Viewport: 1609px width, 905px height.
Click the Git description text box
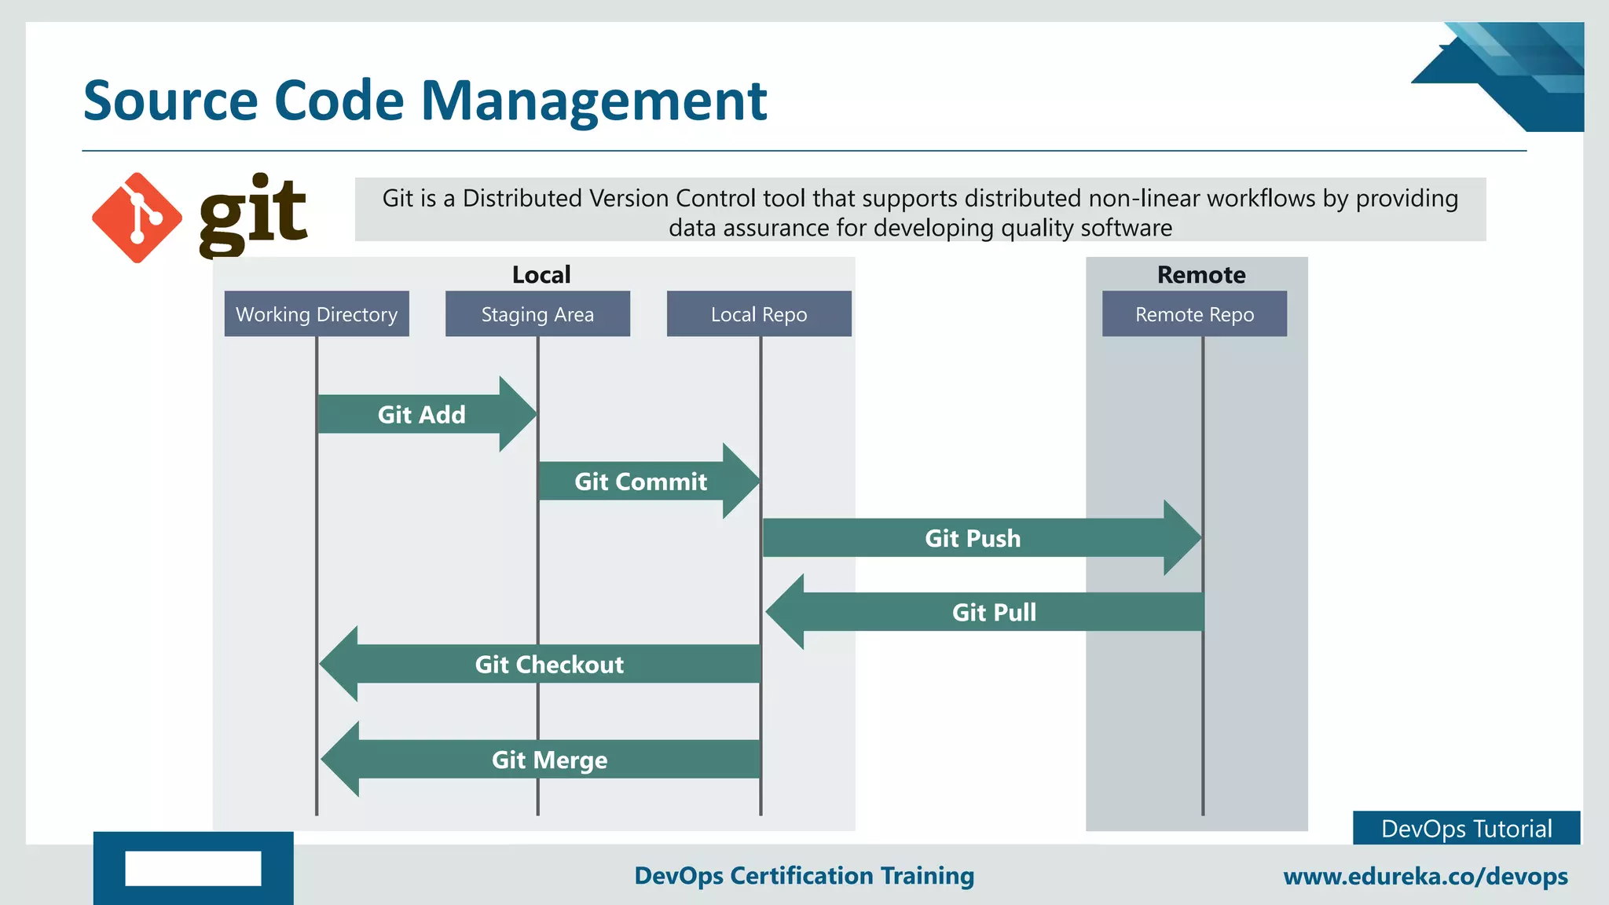tap(920, 211)
